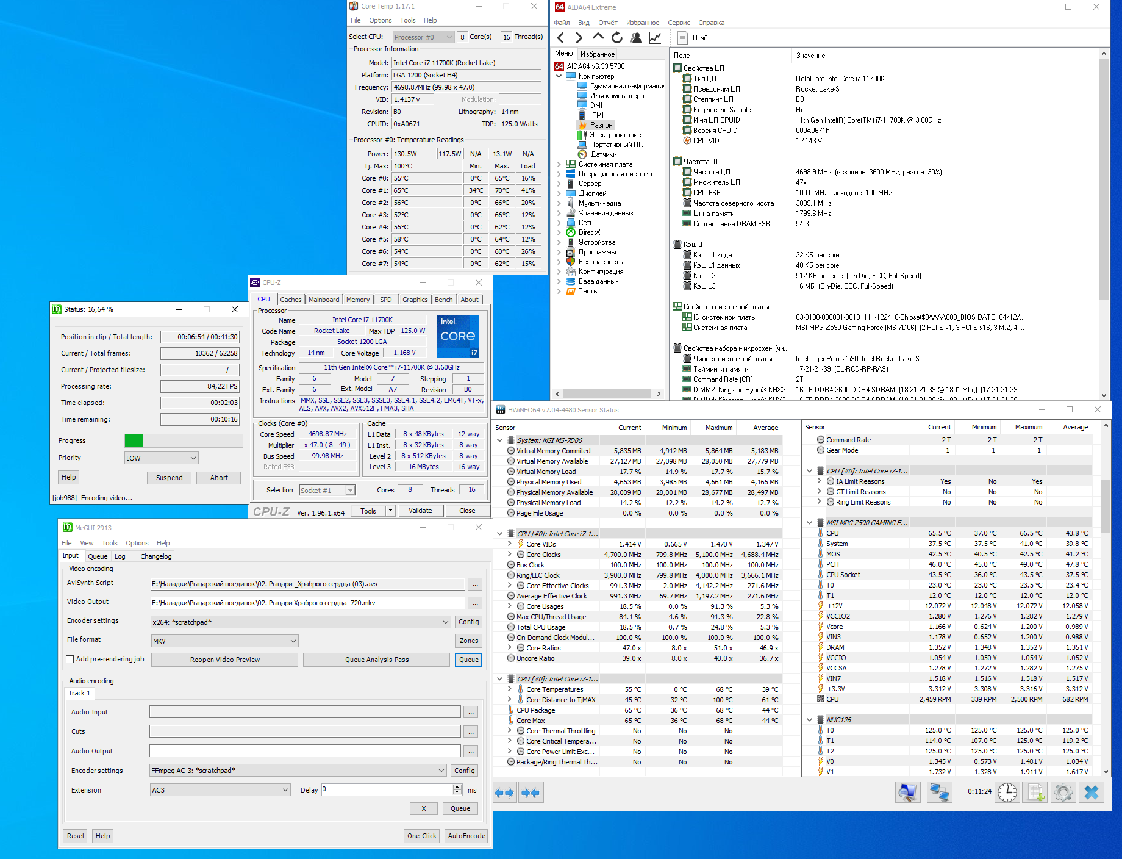Expand Core VIDs row in HWiNFO
The height and width of the screenshot is (859, 1122).
510,544
